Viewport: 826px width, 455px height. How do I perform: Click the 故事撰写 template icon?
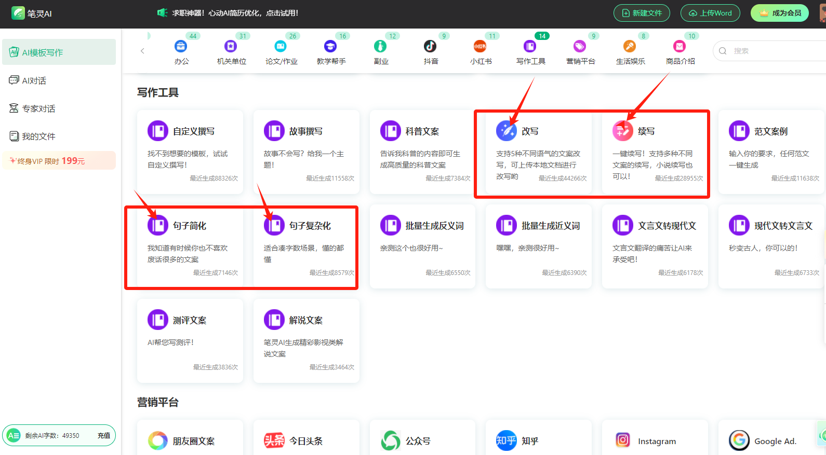tap(274, 131)
